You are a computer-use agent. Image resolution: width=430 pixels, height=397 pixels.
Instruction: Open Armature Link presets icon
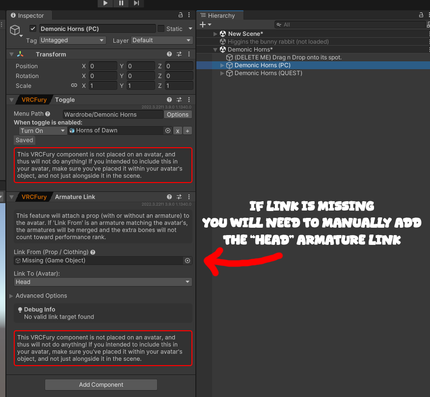click(x=179, y=197)
